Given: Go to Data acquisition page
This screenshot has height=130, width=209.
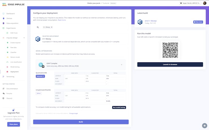Looking at the screenshot, I should pos(12,23).
